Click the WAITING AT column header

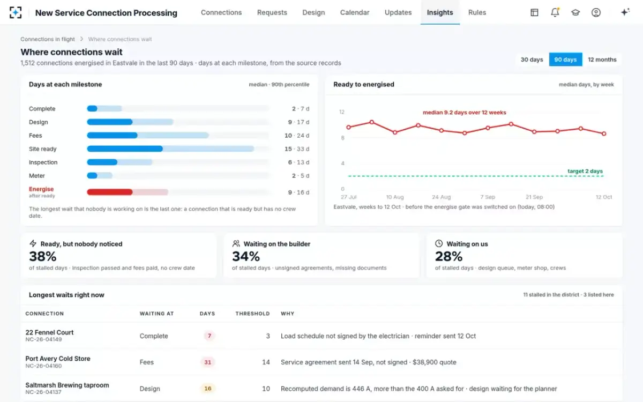[156, 314]
